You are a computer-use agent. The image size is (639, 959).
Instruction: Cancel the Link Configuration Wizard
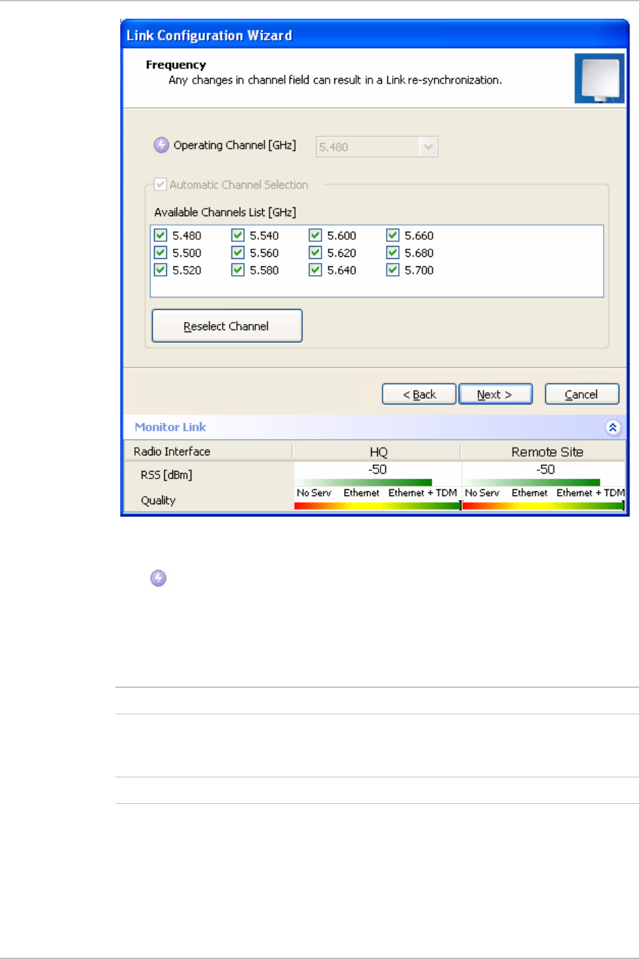click(x=582, y=394)
